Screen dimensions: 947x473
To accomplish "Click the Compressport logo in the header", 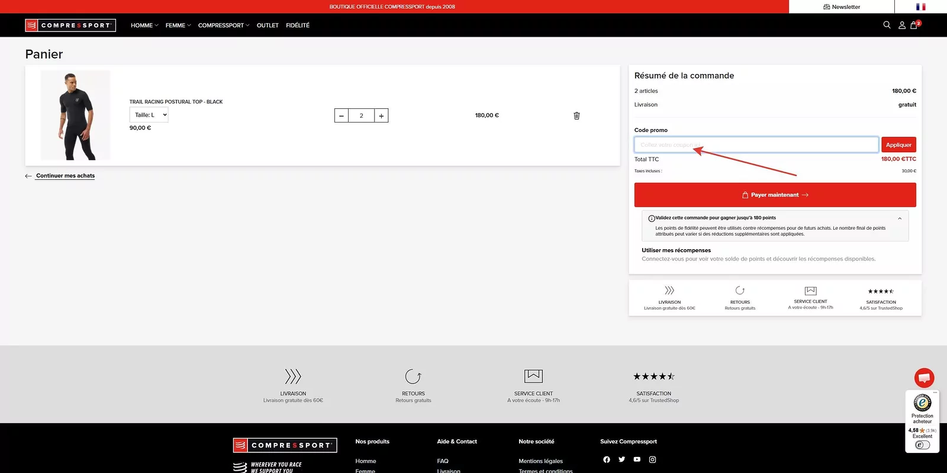I will click(70, 25).
